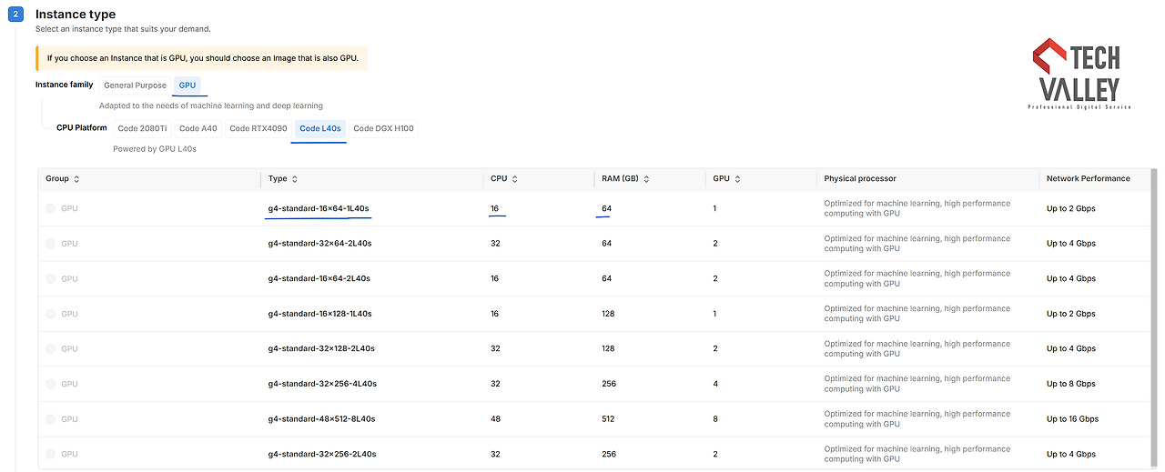The width and height of the screenshot is (1165, 472).
Task: Click the Code L40s platform button
Action: 320,128
